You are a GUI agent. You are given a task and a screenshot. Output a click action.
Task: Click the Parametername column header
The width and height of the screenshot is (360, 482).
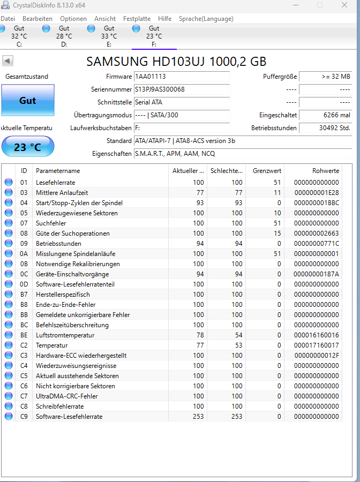101,171
